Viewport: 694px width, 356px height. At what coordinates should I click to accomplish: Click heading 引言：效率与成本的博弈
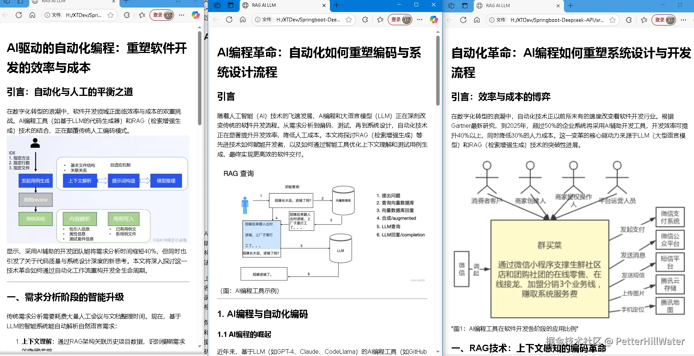tap(501, 97)
